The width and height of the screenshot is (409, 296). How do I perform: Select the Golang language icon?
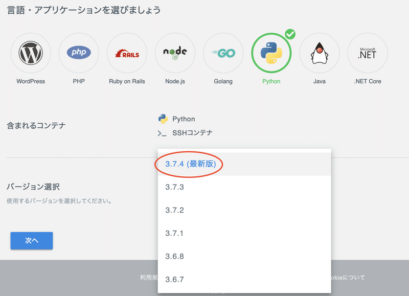coord(223,53)
